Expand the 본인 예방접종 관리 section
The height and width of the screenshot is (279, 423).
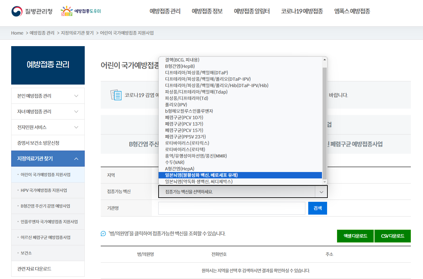48,95
